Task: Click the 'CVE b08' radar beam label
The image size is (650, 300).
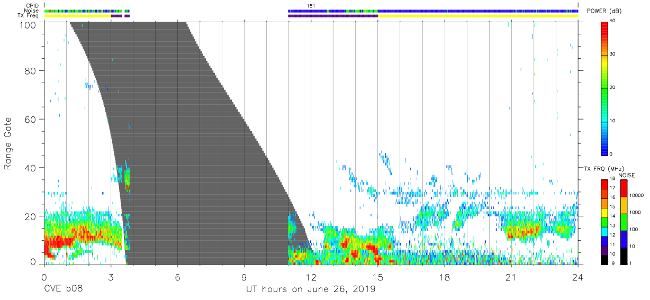Action: coord(64,289)
